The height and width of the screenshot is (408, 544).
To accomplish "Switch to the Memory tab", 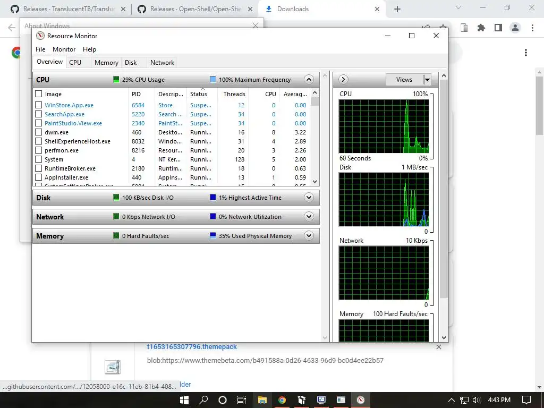I will 106,63.
